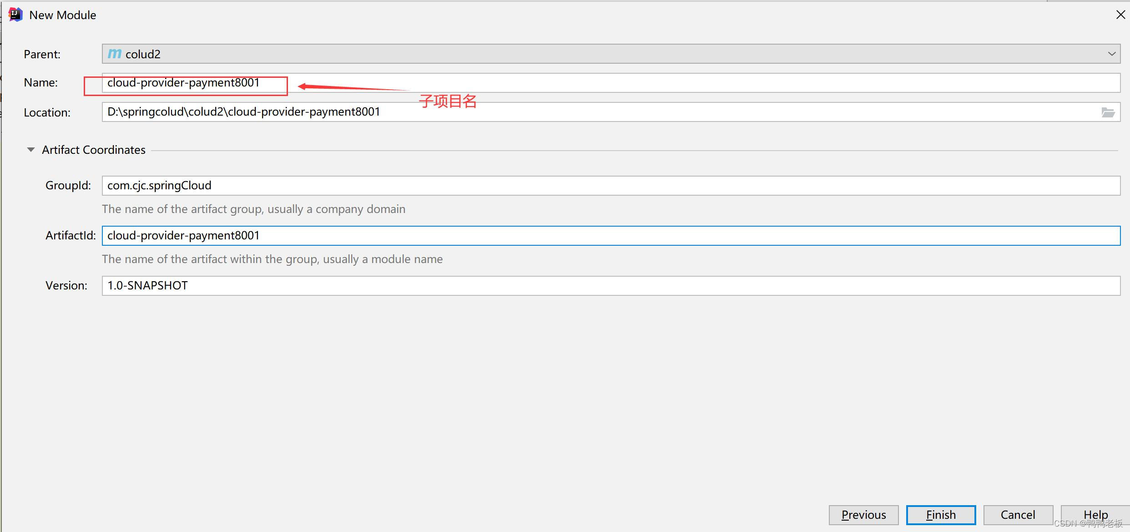Open Help for this dialog
This screenshot has height=532, width=1130.
coord(1095,514)
